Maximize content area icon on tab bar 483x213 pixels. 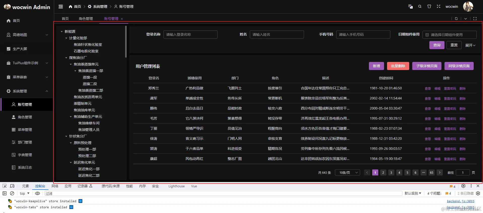coord(475,19)
